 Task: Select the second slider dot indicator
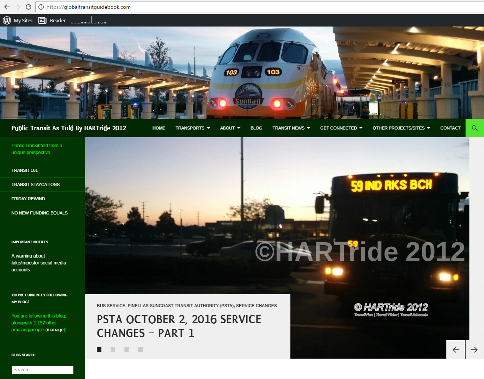pos(113,349)
